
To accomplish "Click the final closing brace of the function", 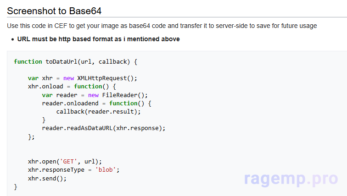I will 16,186.
